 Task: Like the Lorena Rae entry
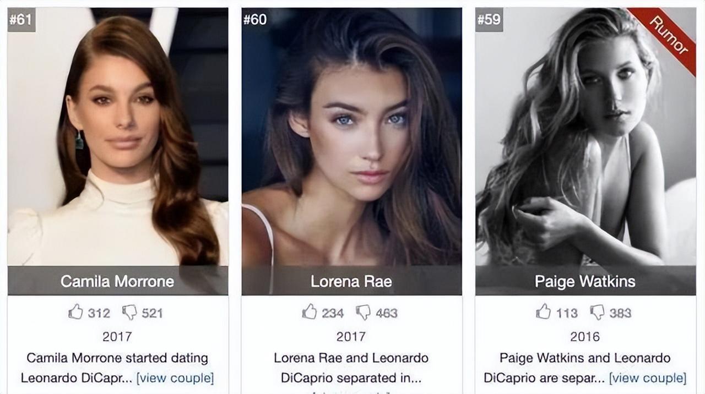pyautogui.click(x=310, y=312)
